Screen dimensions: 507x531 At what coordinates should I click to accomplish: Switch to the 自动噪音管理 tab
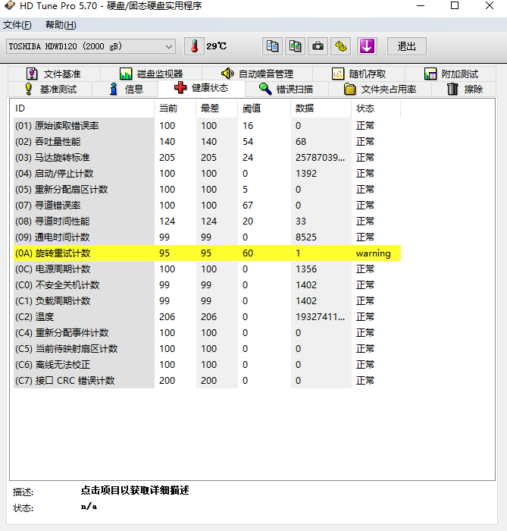257,74
